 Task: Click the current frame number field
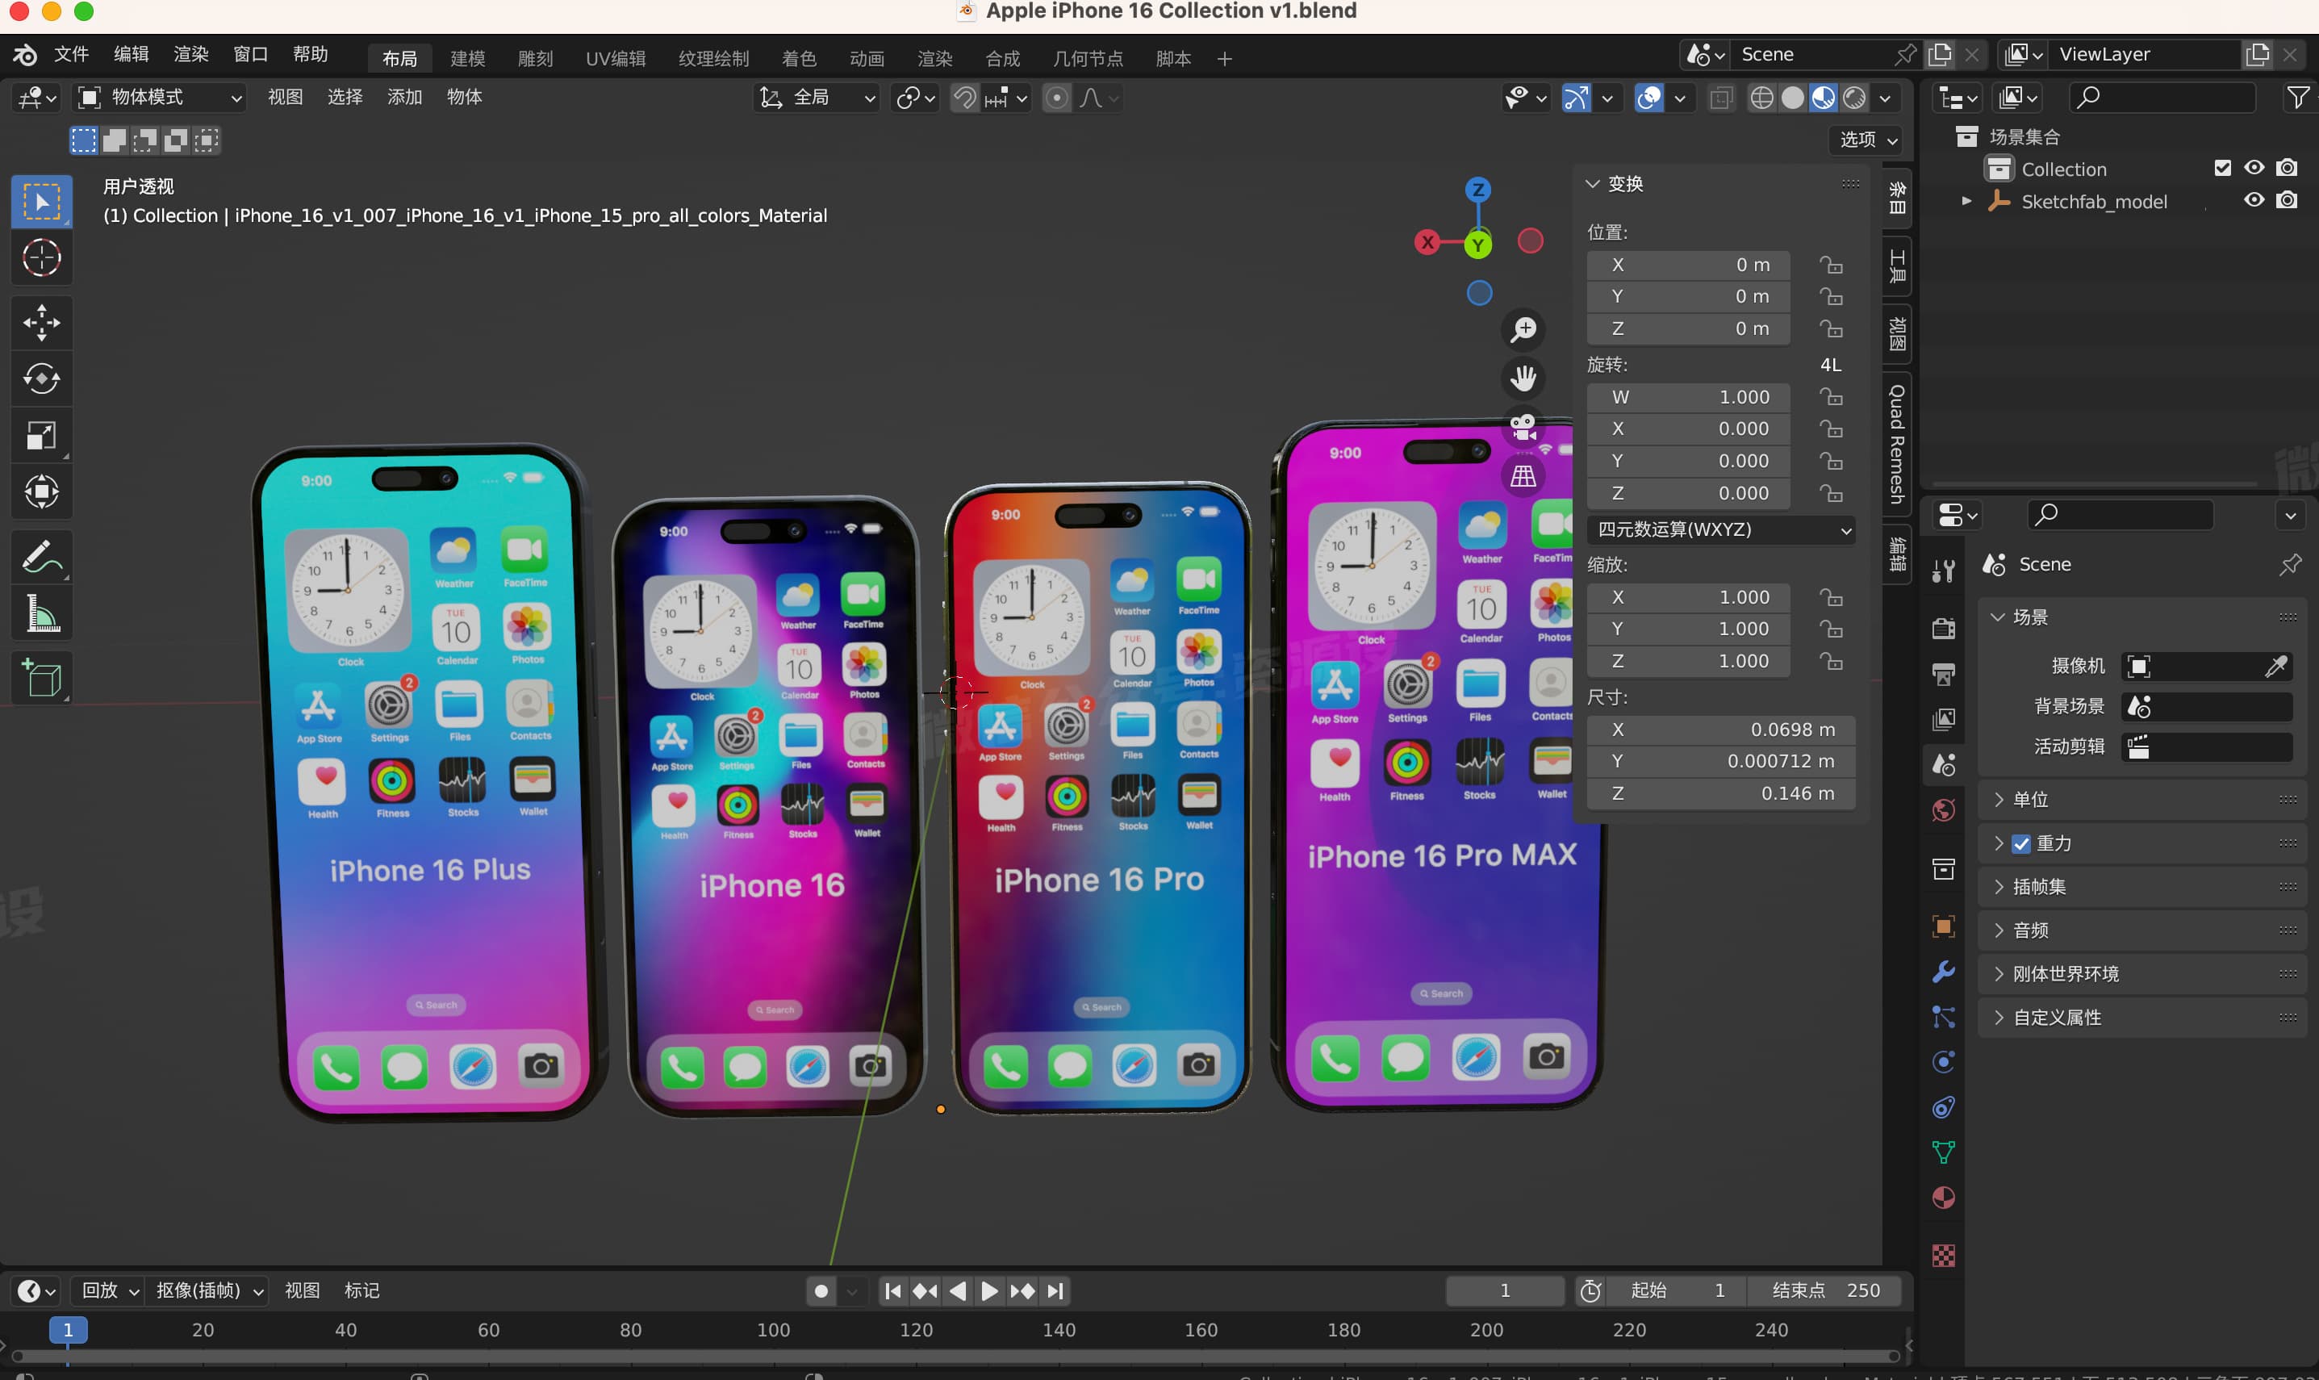(1505, 1292)
